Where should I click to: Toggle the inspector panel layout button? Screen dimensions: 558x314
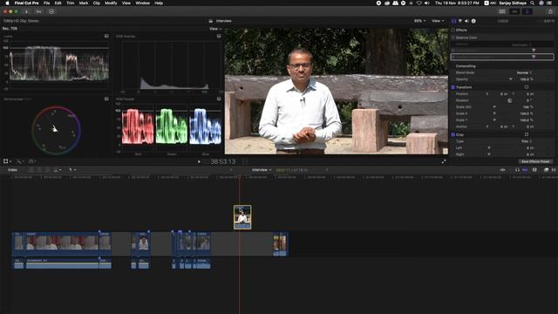click(x=527, y=11)
